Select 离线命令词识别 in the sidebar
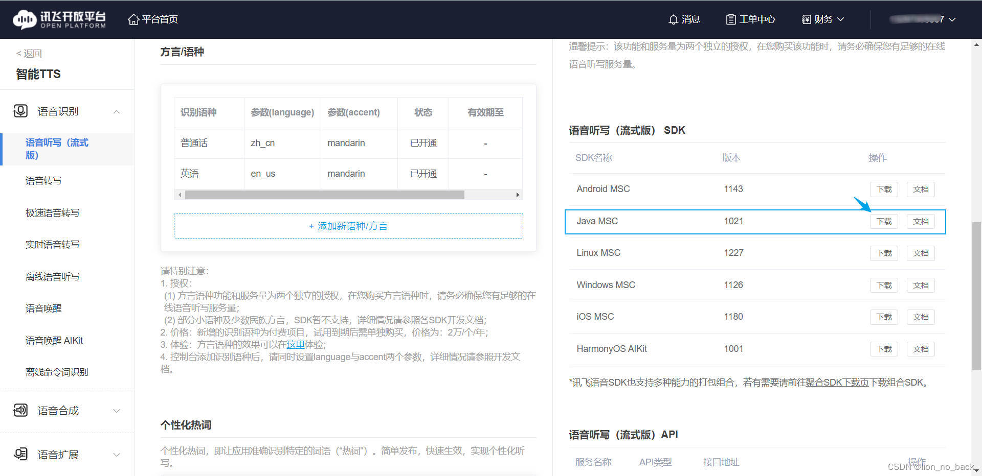Screen dimensions: 982x476 (57, 372)
